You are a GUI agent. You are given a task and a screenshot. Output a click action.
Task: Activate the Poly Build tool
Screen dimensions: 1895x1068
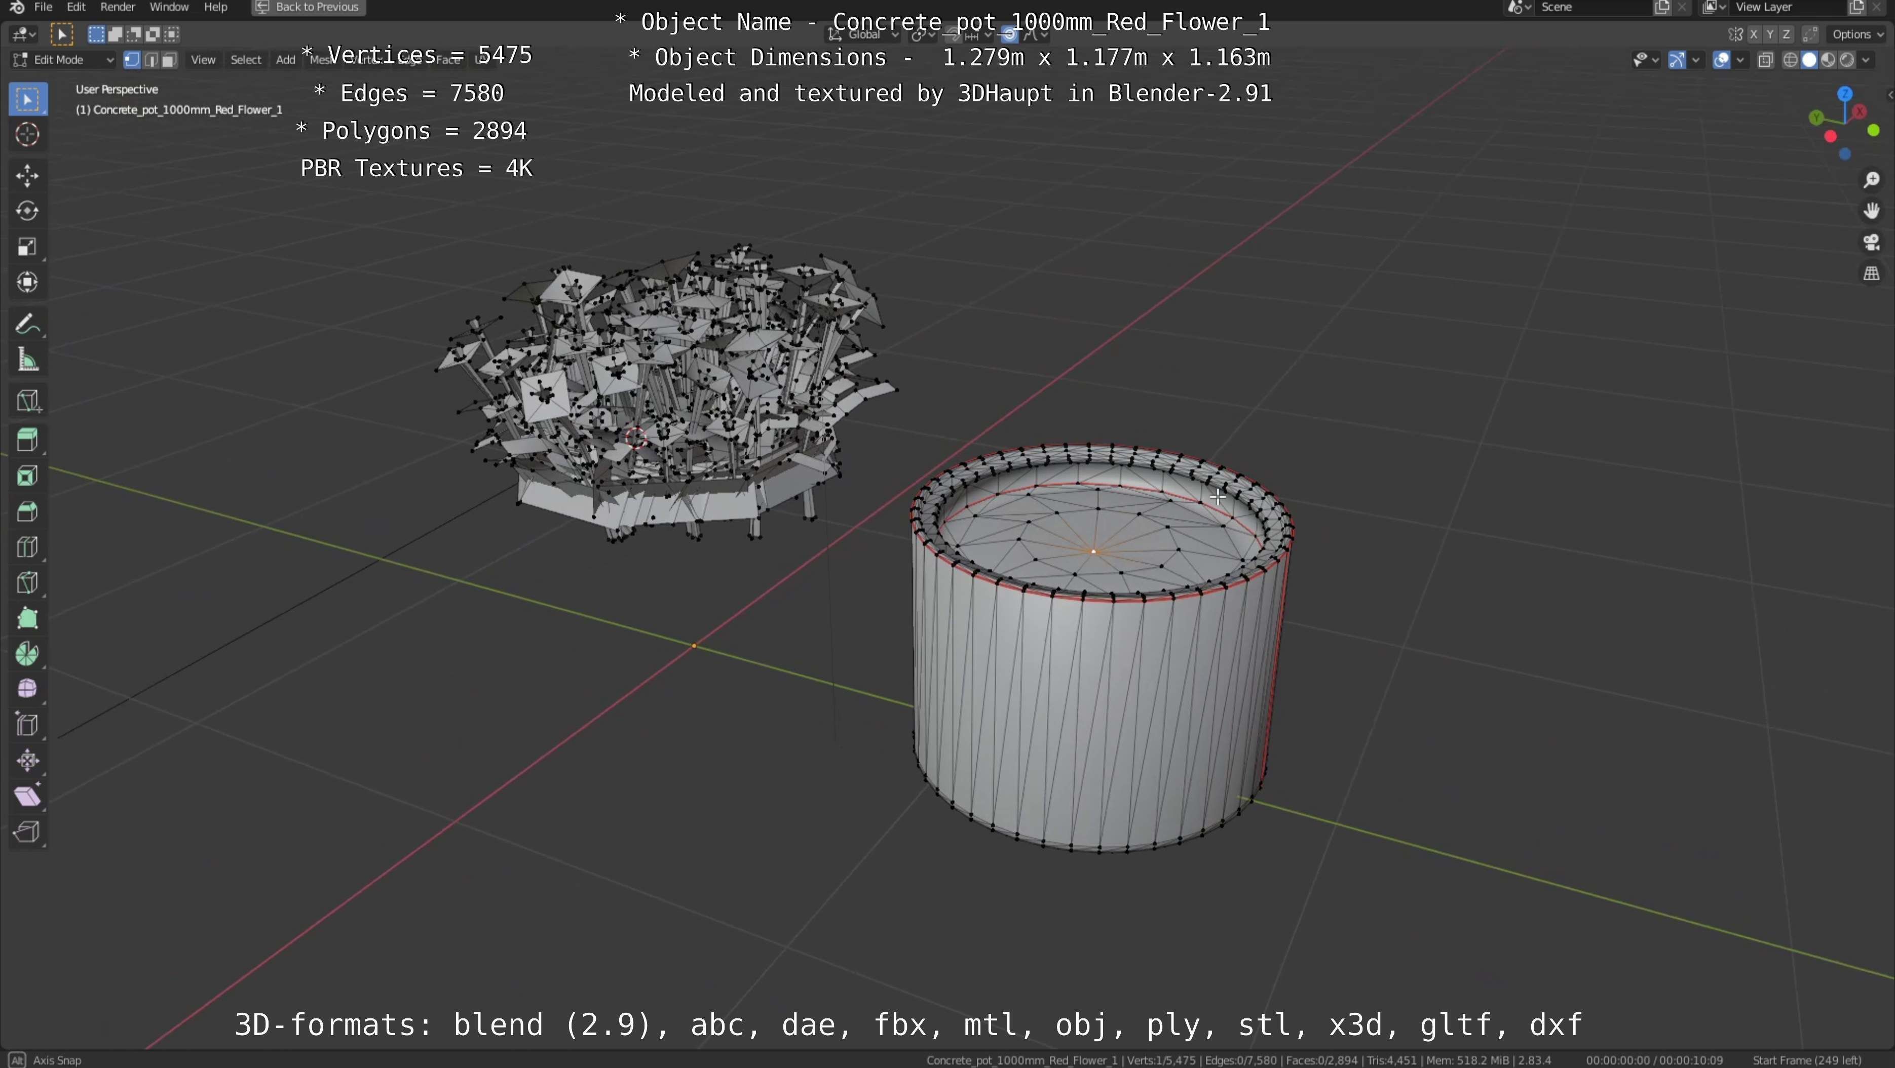click(28, 618)
